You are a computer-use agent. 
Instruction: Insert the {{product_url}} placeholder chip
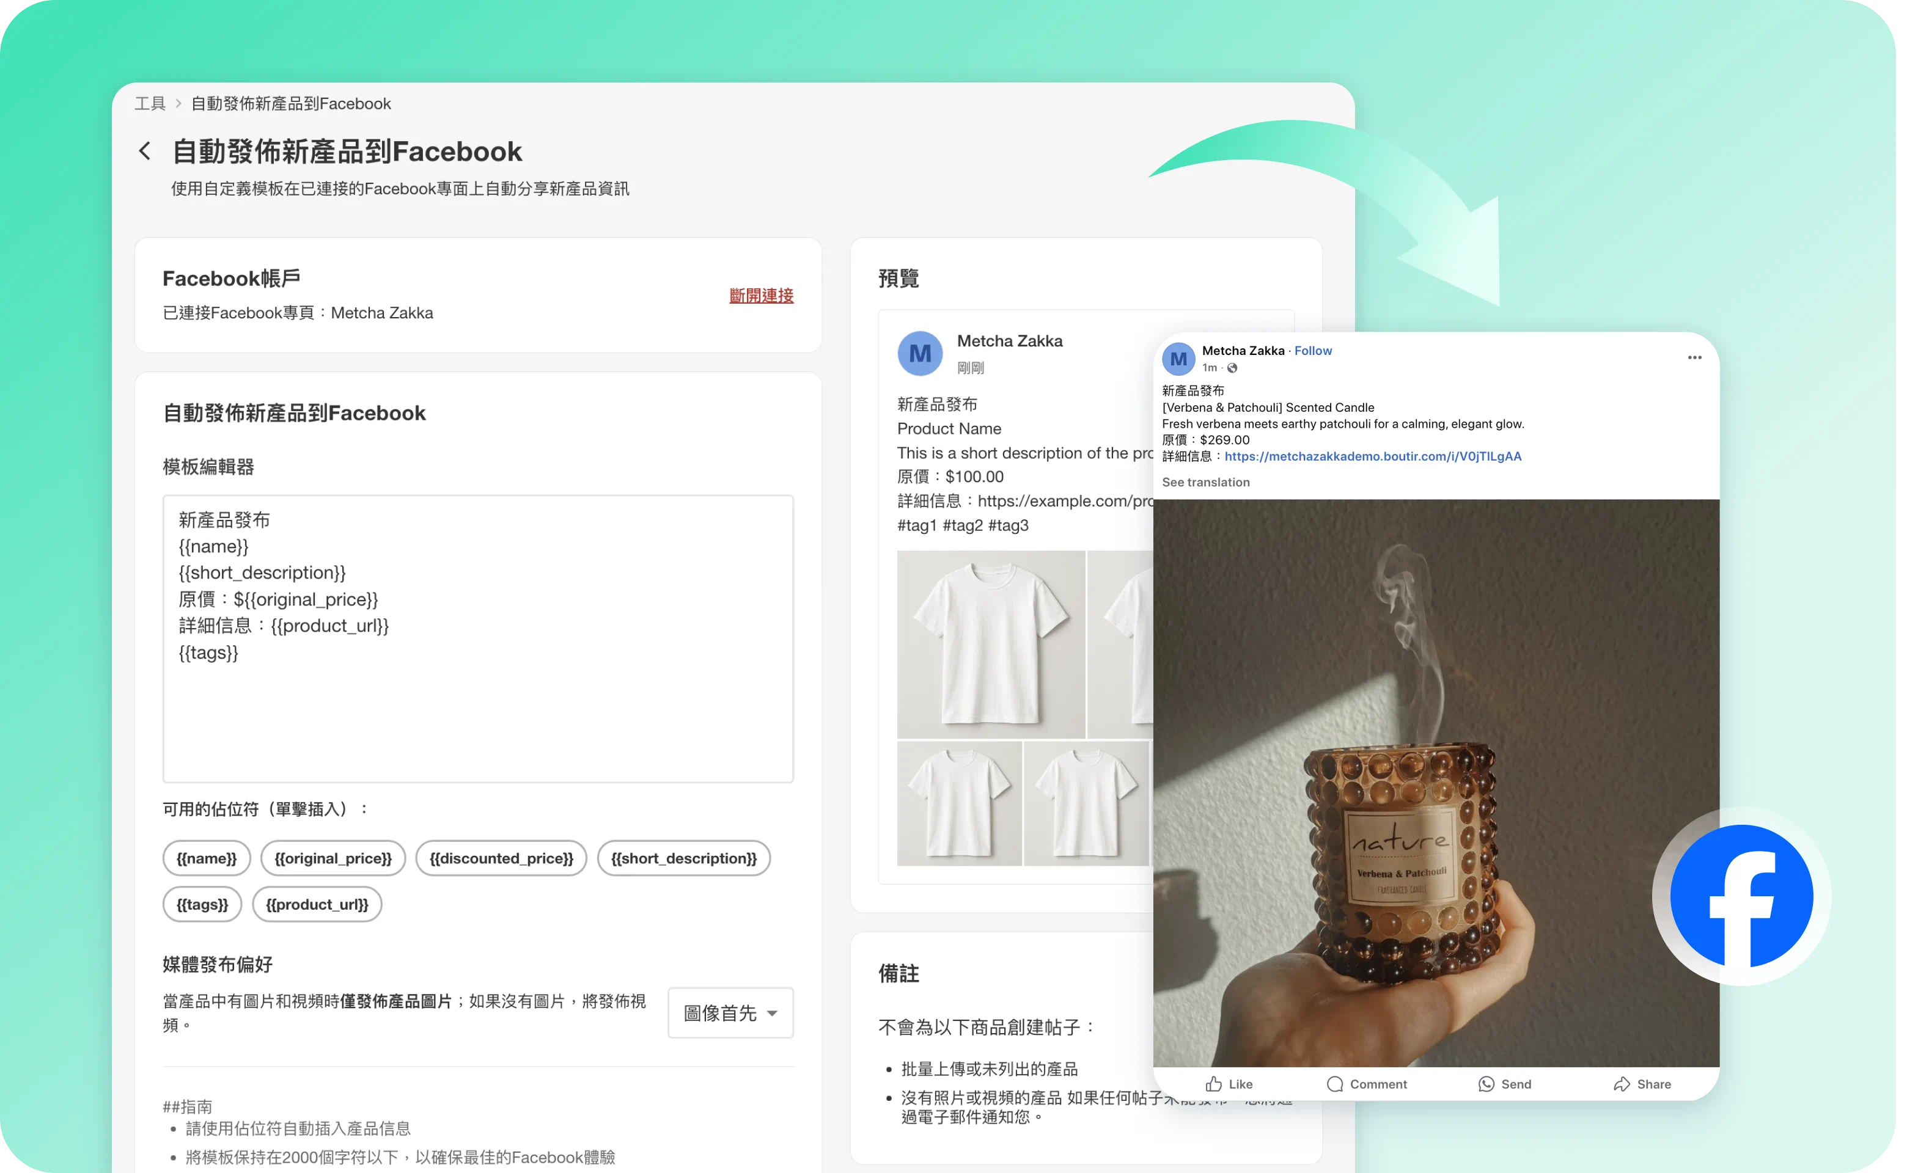[x=317, y=904]
